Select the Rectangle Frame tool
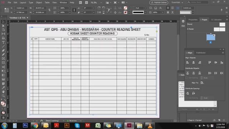Screen dimensions: 229x129 [3, 59]
